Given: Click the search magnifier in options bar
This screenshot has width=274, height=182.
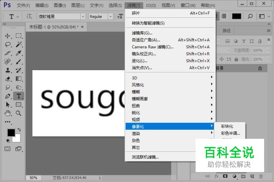Looking at the screenshot, I should click(x=250, y=16).
